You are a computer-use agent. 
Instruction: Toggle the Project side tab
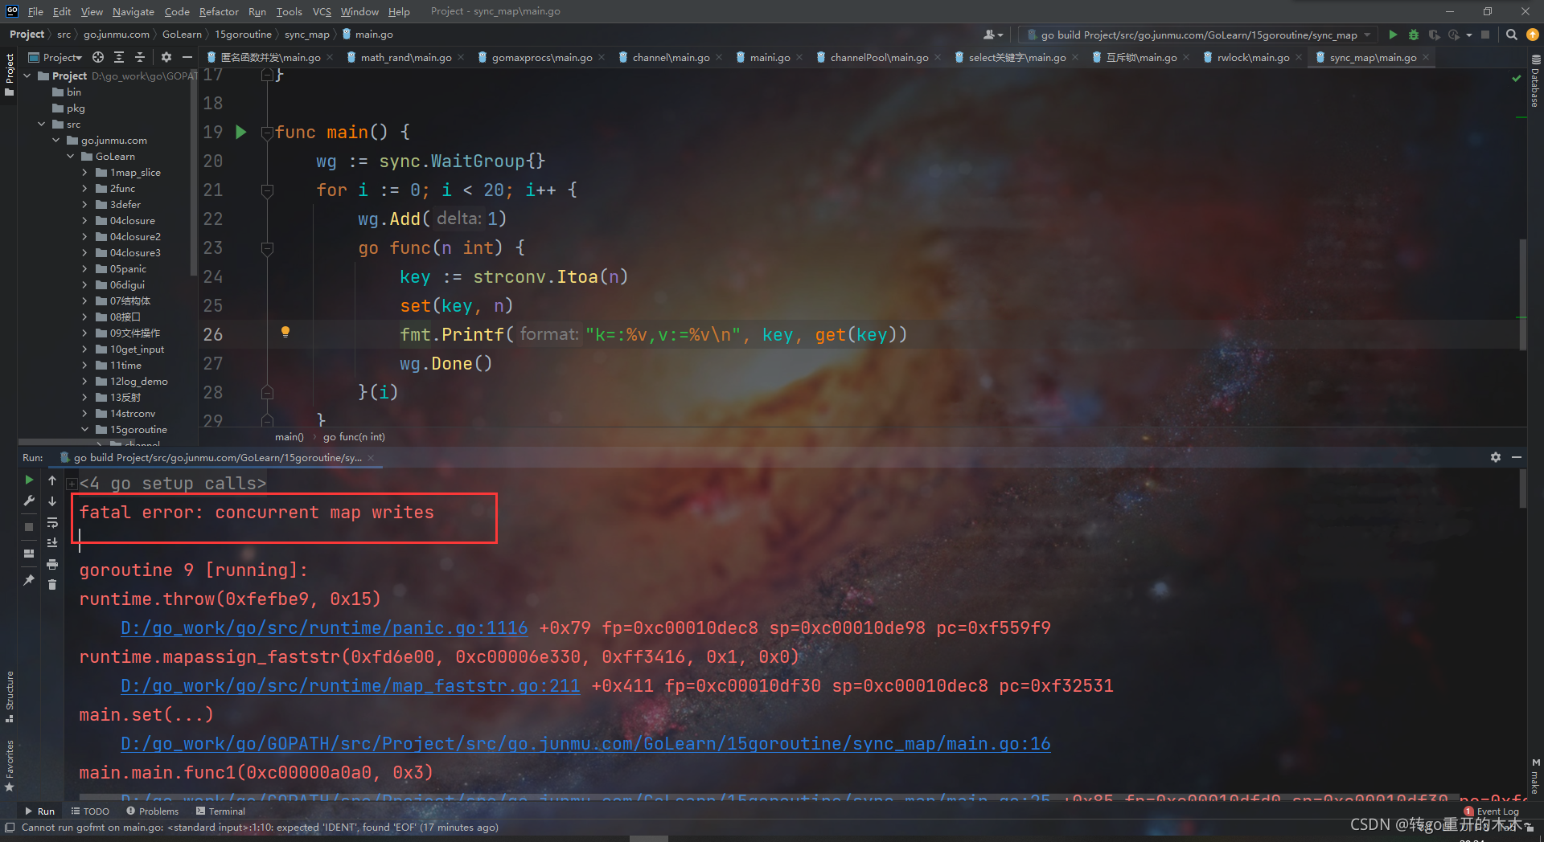10,74
